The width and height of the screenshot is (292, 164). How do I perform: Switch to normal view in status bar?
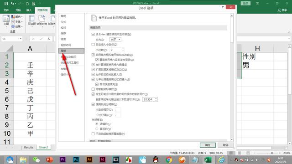(x=231, y=153)
